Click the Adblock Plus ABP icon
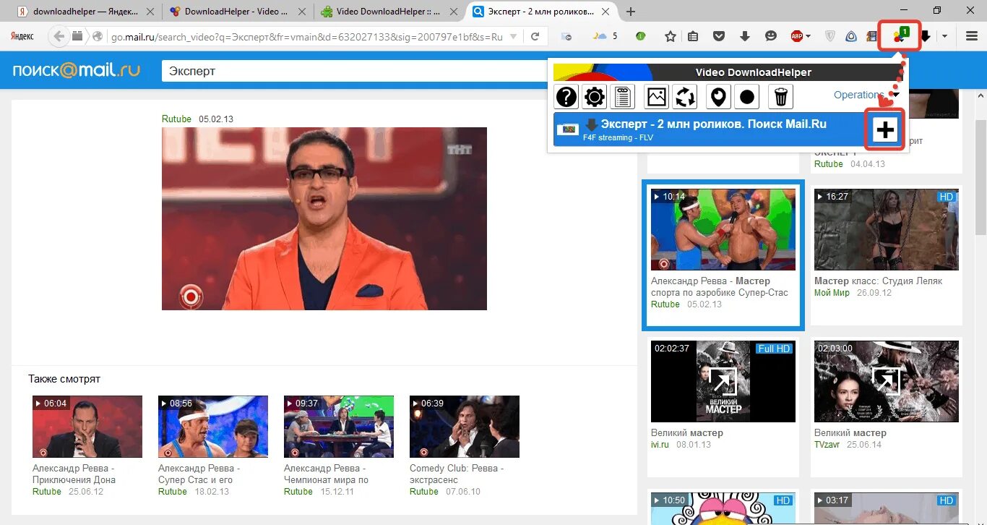Viewport: 987px width, 525px height. 797,36
